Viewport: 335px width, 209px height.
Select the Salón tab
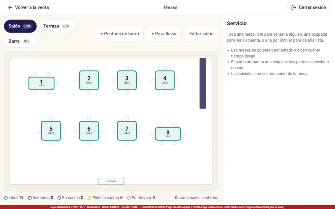coord(20,26)
